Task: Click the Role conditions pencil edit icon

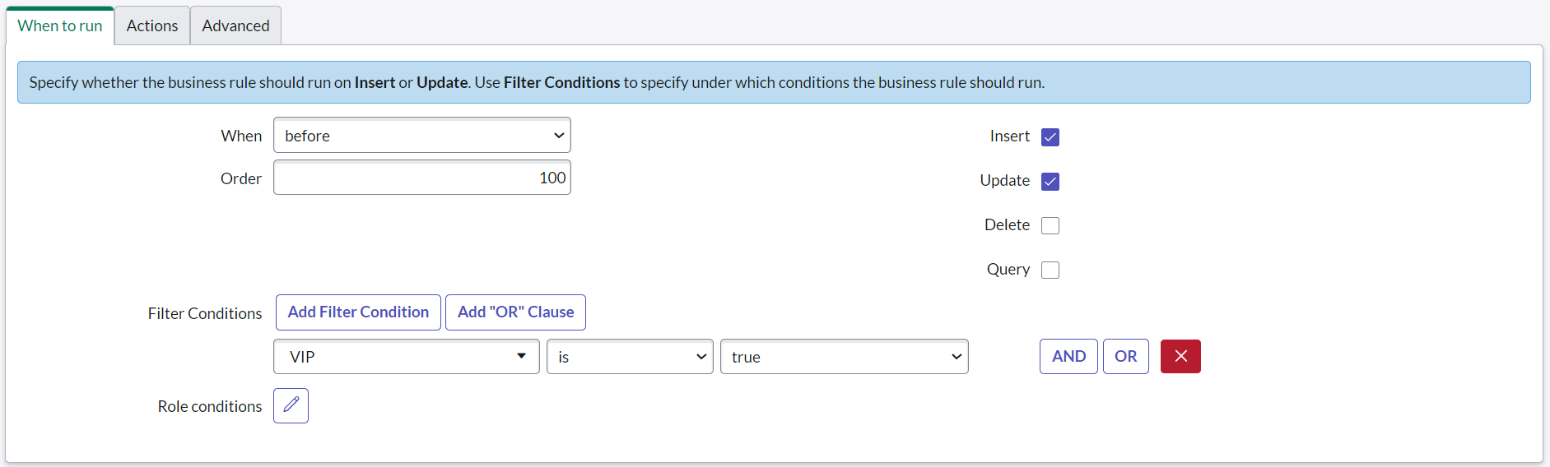Action: 291,405
